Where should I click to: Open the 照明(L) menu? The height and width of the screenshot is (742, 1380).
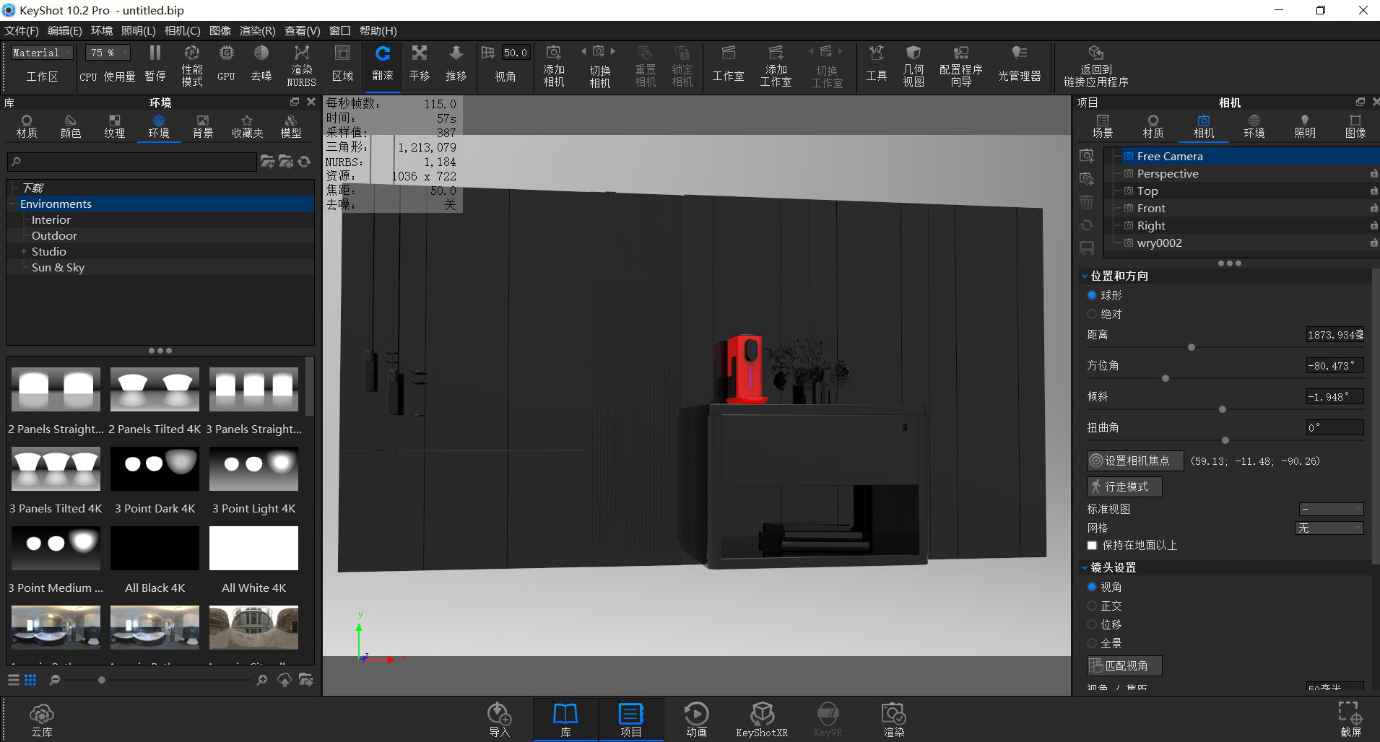(x=139, y=30)
